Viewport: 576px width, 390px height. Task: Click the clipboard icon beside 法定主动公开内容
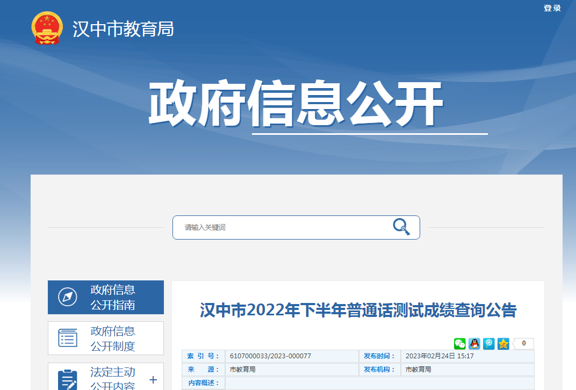[x=68, y=379]
